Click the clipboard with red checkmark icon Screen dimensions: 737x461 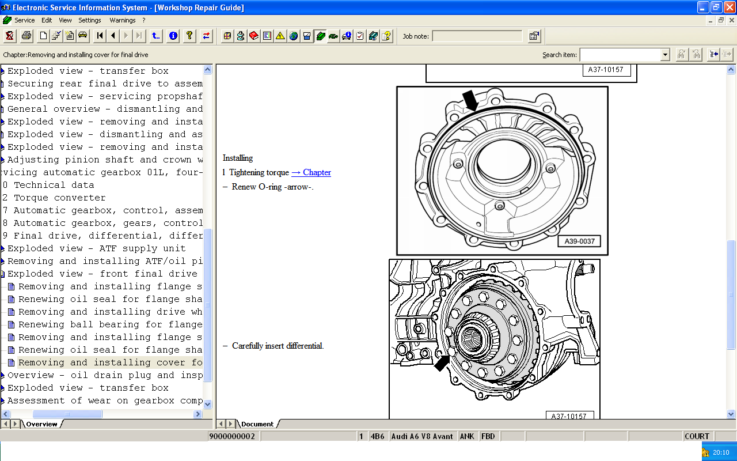click(360, 36)
